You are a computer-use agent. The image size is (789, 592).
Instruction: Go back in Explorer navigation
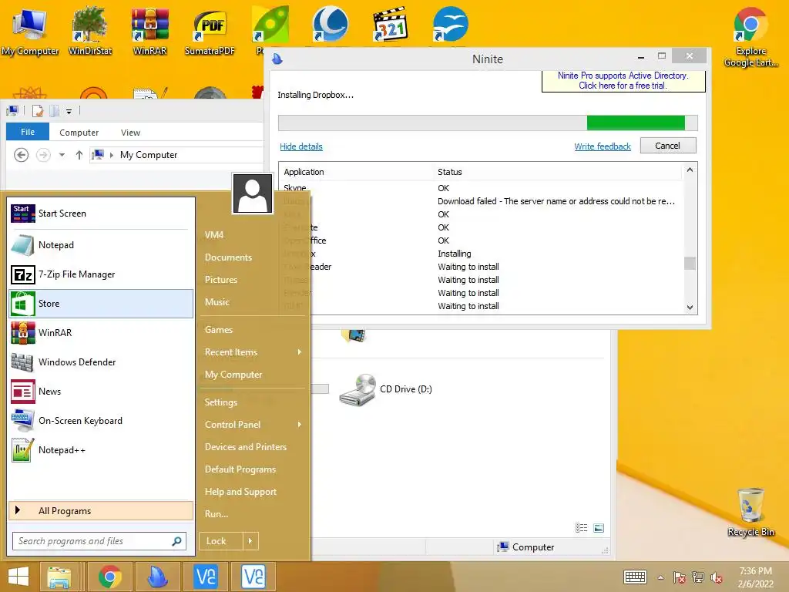coord(21,155)
